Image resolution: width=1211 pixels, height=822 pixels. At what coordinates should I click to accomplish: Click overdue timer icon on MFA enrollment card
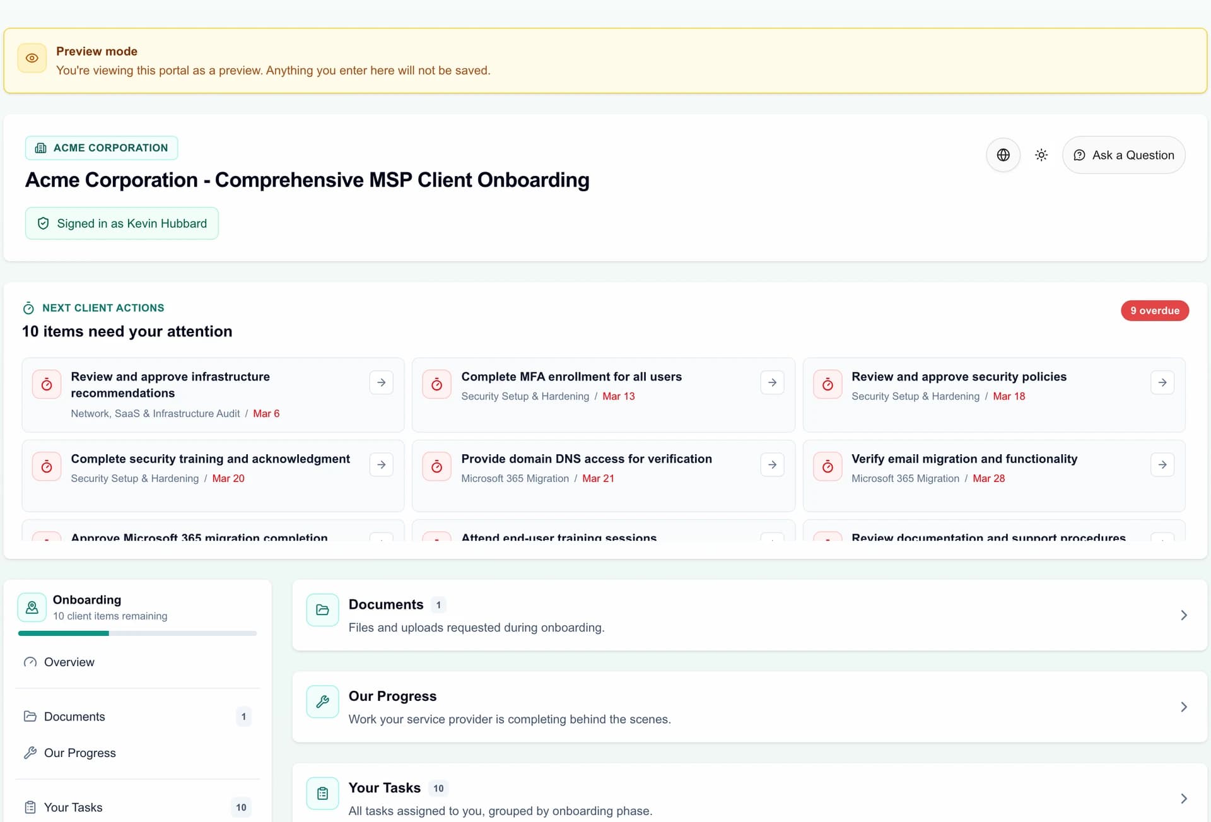pyautogui.click(x=436, y=385)
